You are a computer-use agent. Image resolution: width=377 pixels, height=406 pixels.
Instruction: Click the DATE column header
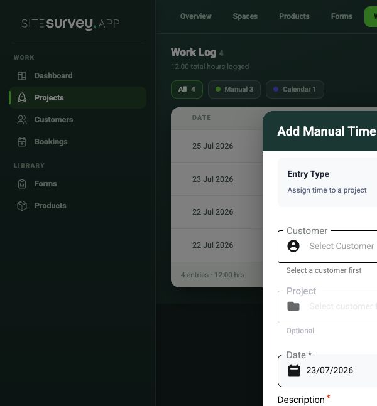[x=202, y=117]
